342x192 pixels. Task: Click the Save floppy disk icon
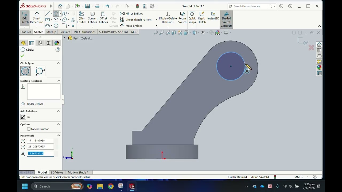click(x=87, y=6)
